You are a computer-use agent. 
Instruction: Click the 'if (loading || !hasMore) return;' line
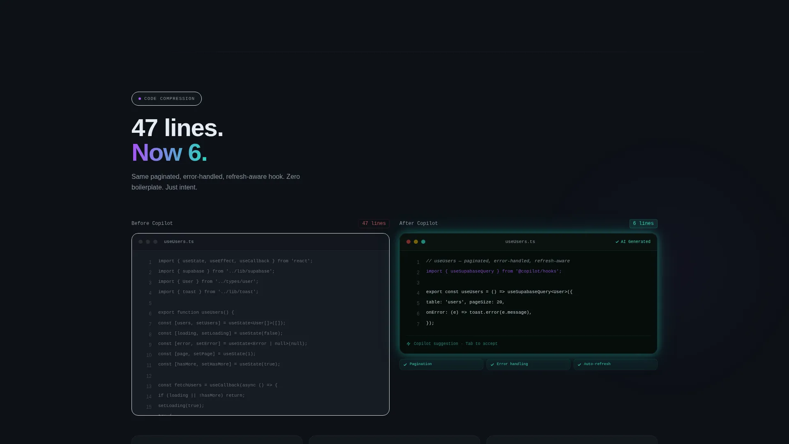tap(201, 395)
